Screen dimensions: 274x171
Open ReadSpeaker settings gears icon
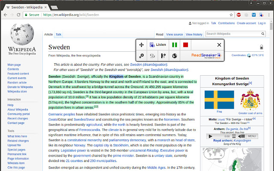pos(142,56)
